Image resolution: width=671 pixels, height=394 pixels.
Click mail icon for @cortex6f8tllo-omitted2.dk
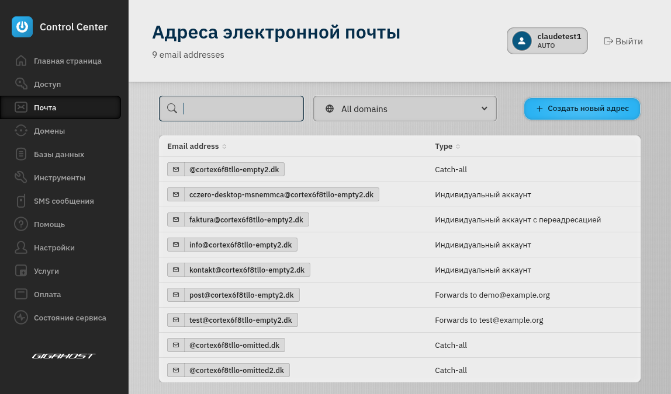176,370
